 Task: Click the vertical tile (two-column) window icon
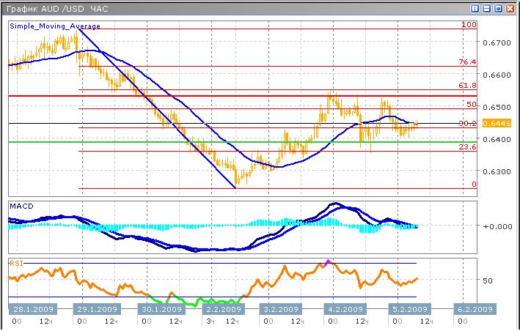(476, 9)
